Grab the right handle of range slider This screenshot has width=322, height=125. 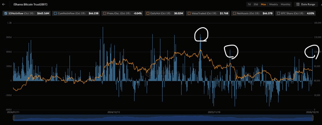click(313, 118)
